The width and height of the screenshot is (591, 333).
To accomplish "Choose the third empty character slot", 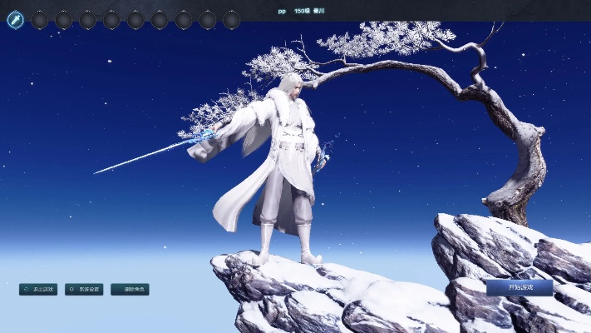I will (63, 19).
